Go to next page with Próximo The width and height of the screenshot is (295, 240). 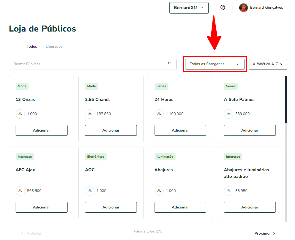[x=265, y=233]
